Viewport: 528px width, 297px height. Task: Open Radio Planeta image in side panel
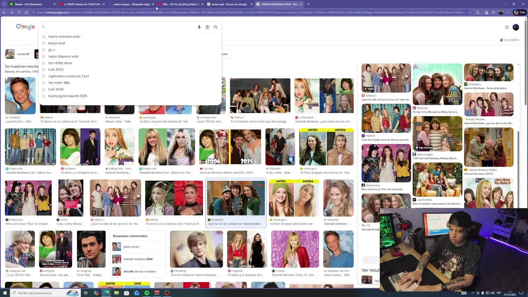click(488, 104)
